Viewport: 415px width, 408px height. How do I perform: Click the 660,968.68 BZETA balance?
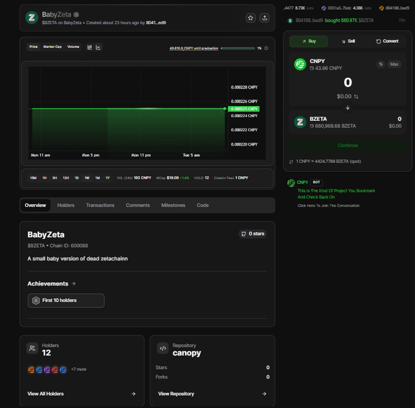[333, 126]
